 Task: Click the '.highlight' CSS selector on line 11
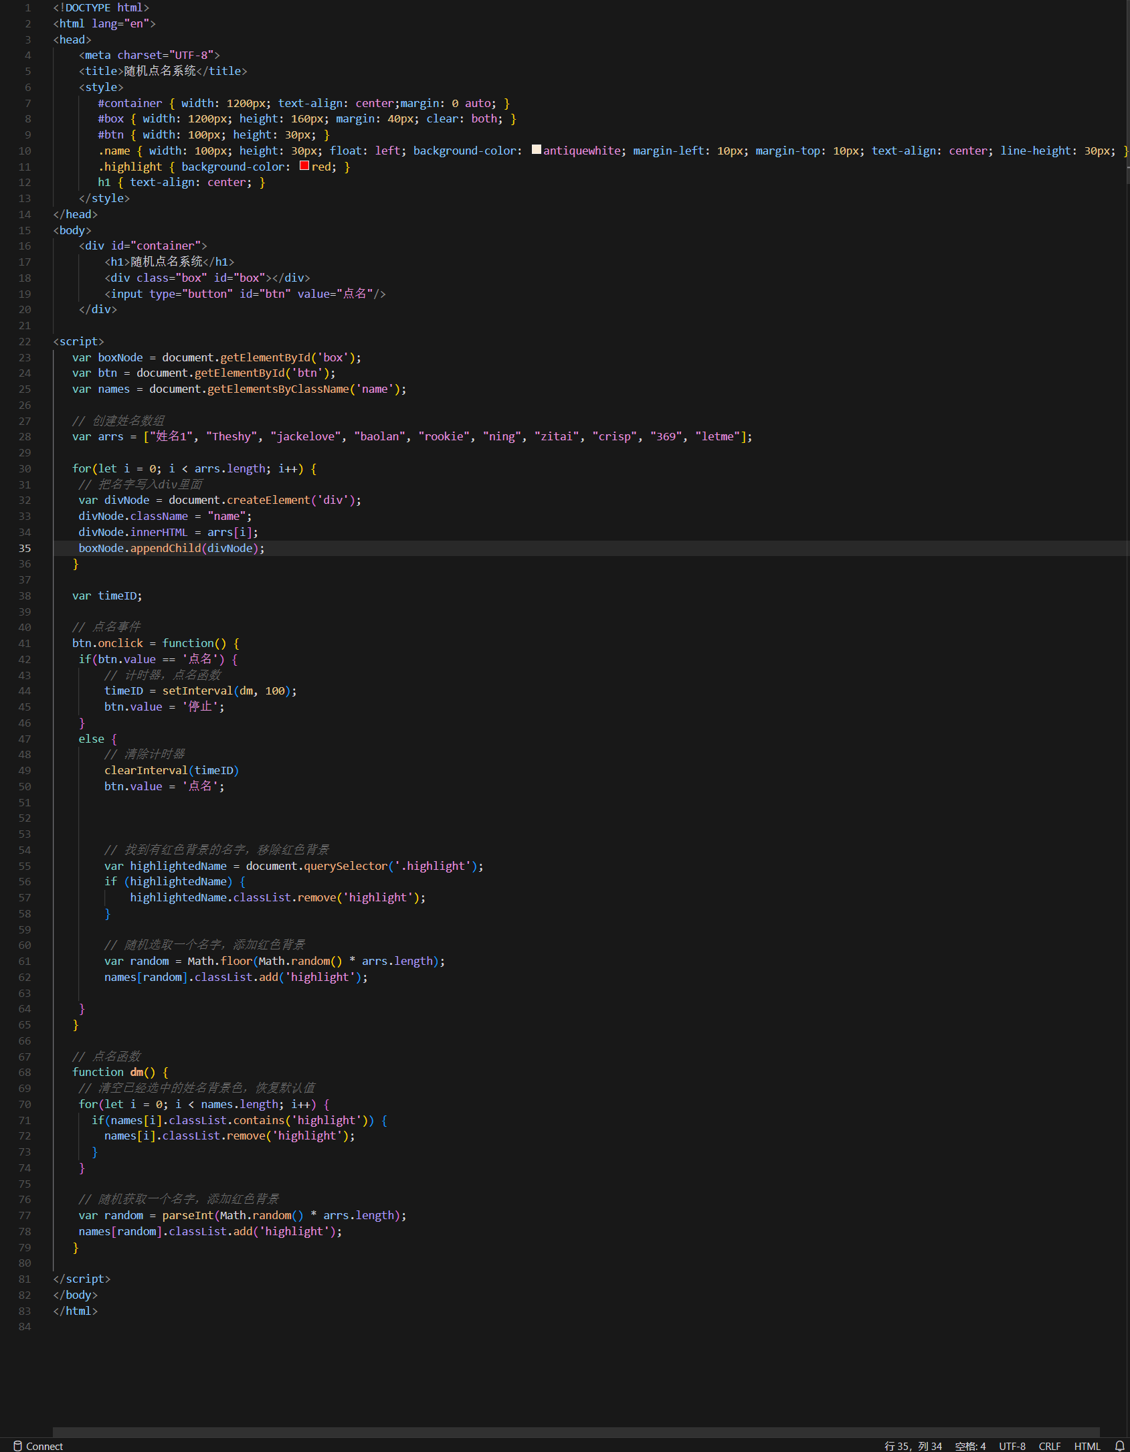(130, 167)
